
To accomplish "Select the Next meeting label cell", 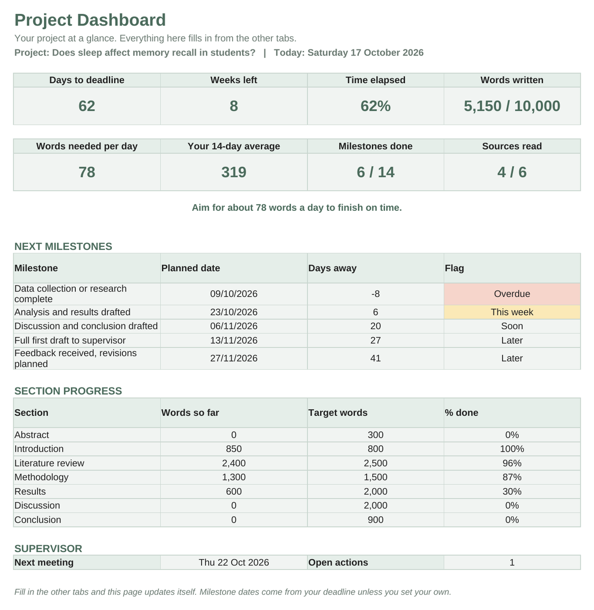I will 87,563.
